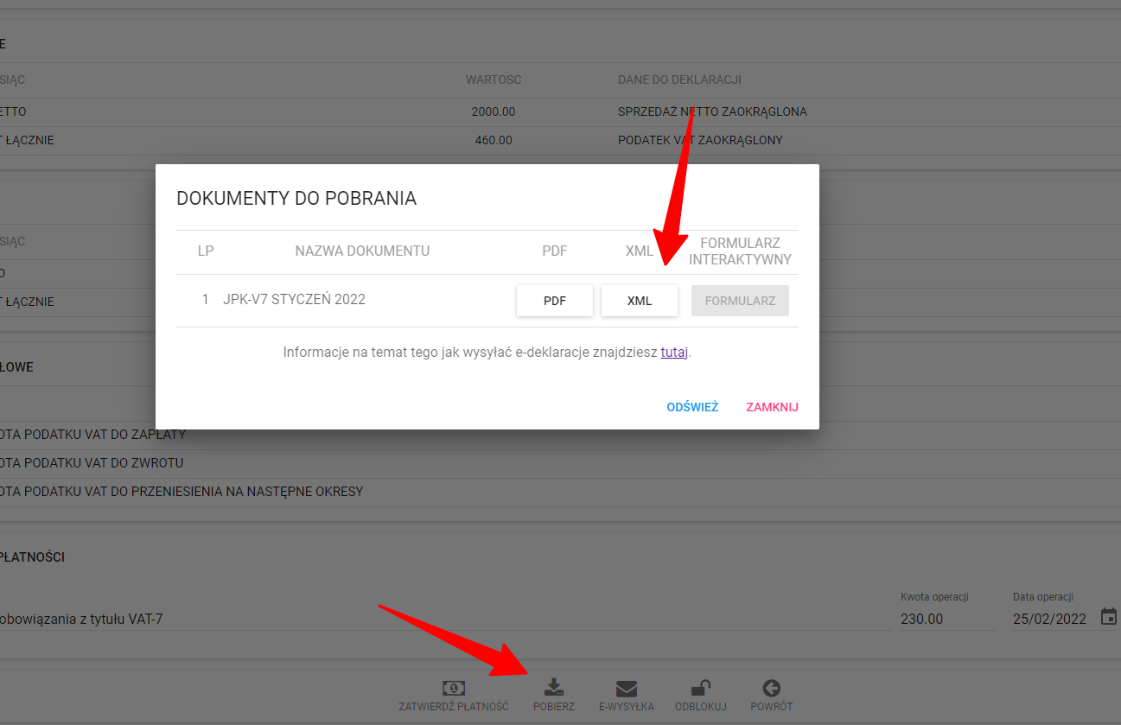Click the PDF column header in dialog
This screenshot has width=1121, height=725.
555,251
